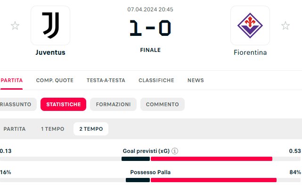Switch to the COMP. QUOTE tab

[55, 80]
